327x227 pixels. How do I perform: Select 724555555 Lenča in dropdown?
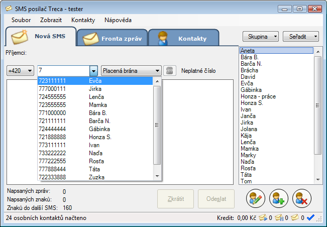[95, 97]
